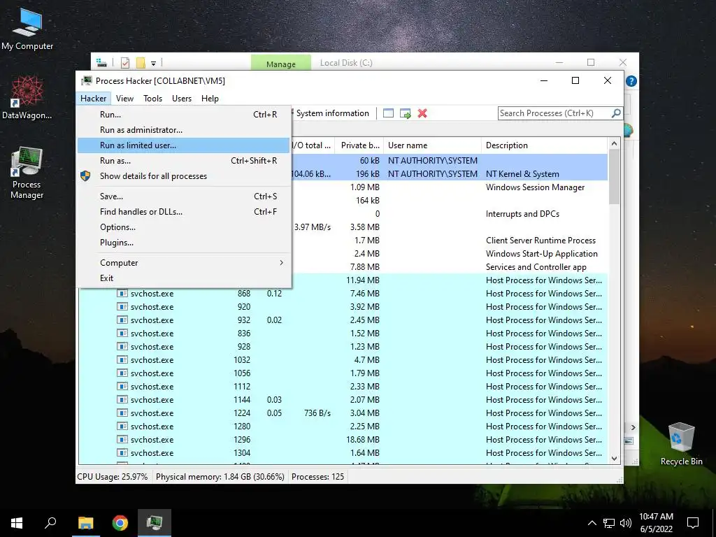Open the View menu
The image size is (716, 537).
tap(124, 98)
